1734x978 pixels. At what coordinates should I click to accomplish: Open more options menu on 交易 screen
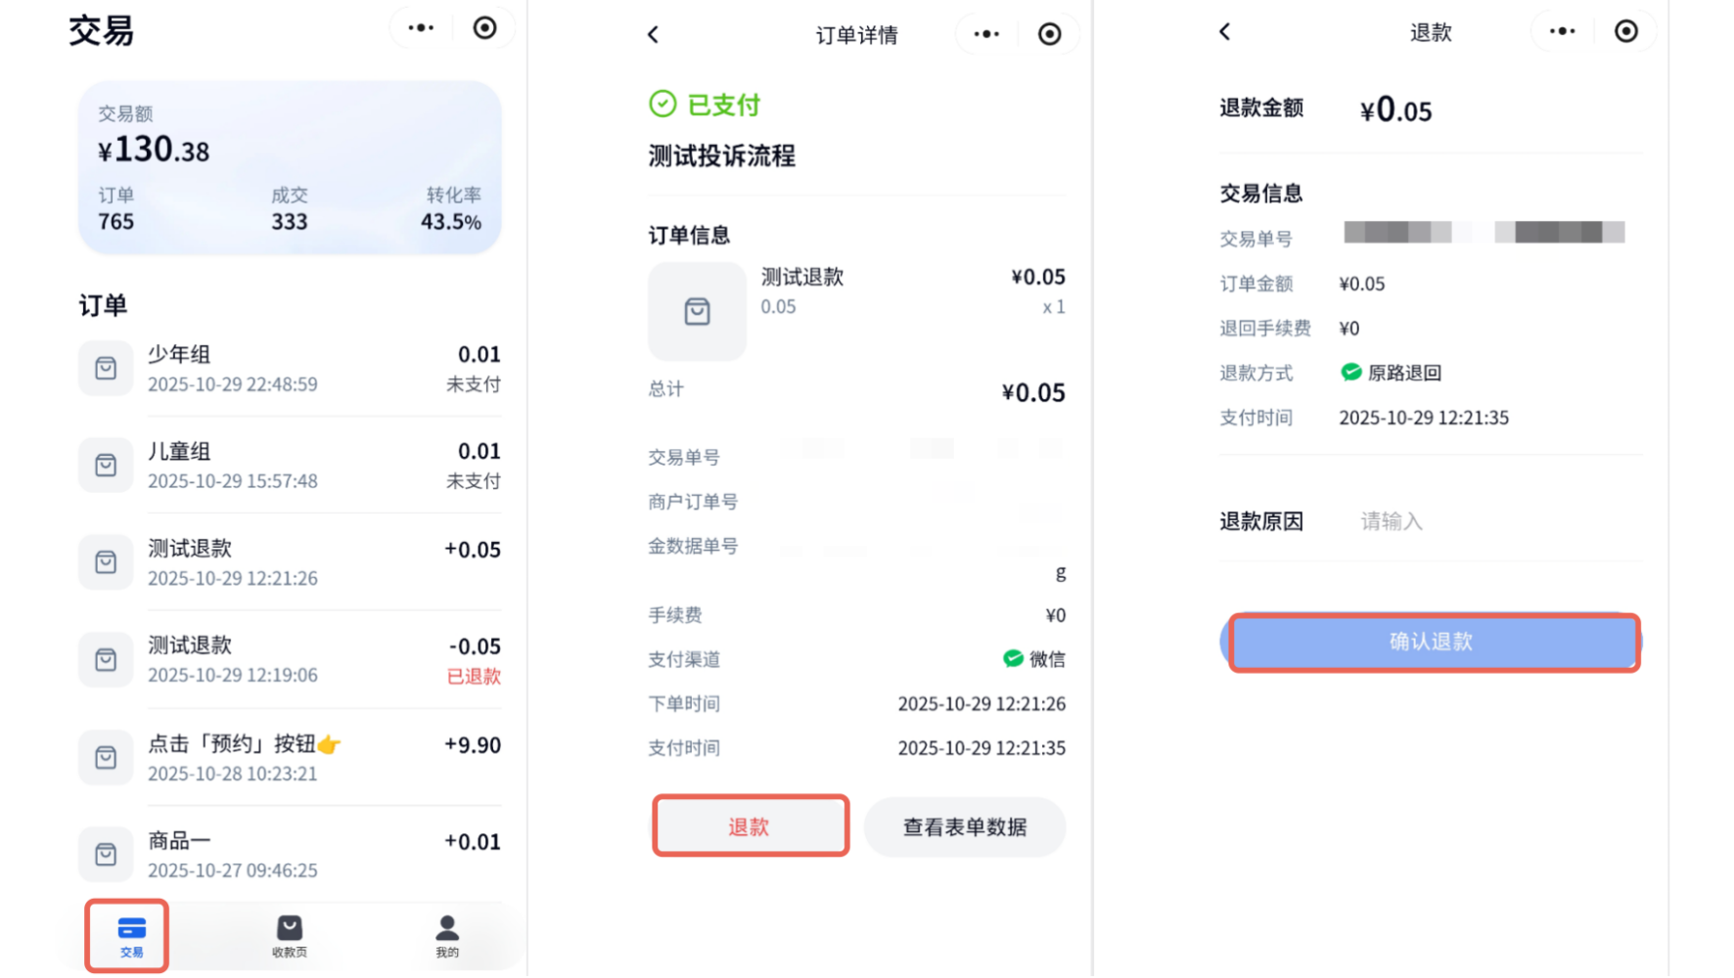pyautogui.click(x=421, y=28)
